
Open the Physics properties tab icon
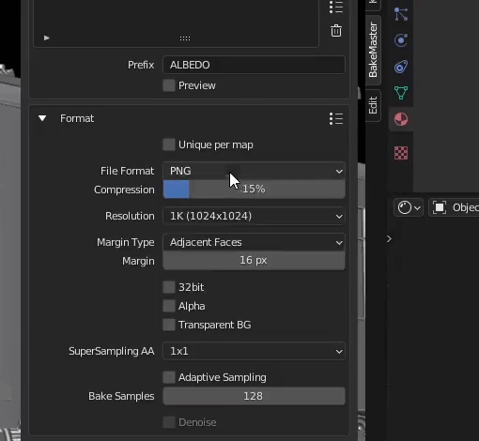pos(401,40)
